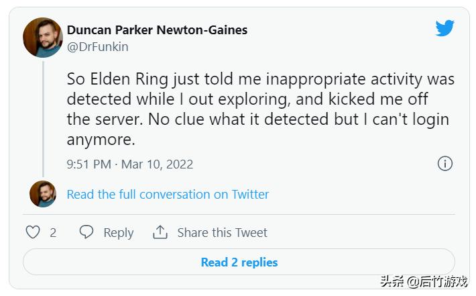This screenshot has height=296, width=476.
Task: Click small avatar beside the conversation link
Action: (43, 194)
